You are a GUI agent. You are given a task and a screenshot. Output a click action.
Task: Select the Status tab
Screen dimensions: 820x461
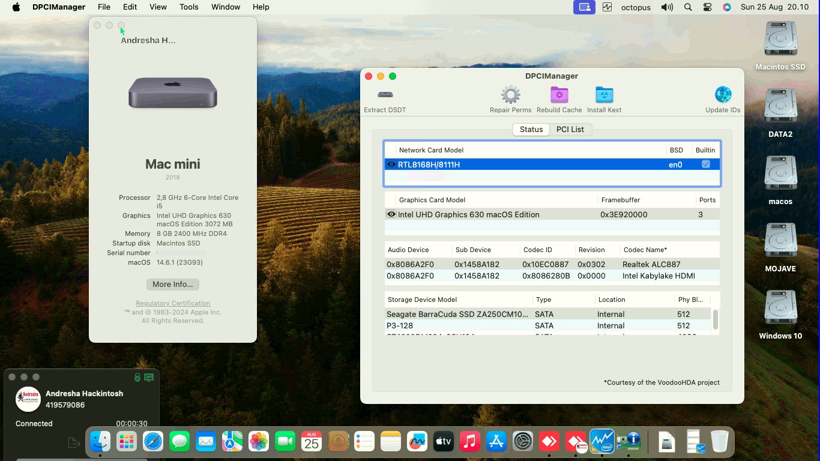(531, 130)
